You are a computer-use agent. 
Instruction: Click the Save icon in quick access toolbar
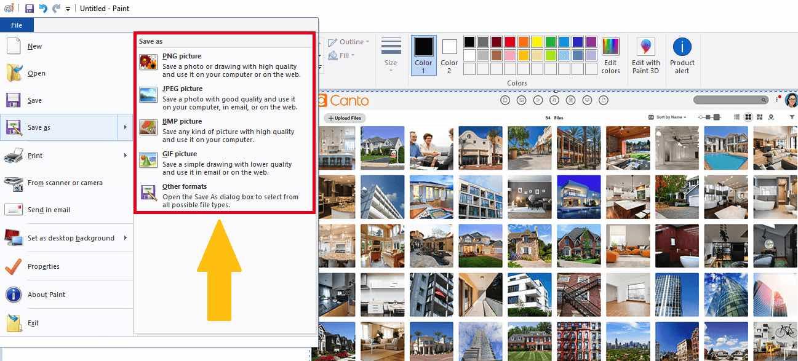coord(29,9)
